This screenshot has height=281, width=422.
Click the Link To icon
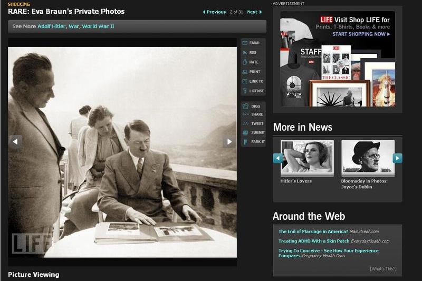click(x=245, y=81)
